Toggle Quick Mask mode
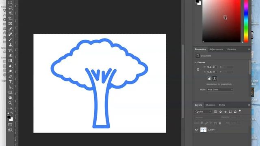Screen dimensions: 260x146 coord(10,125)
